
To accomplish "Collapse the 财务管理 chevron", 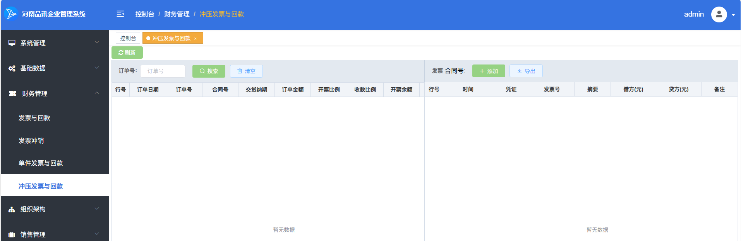I will tap(97, 93).
